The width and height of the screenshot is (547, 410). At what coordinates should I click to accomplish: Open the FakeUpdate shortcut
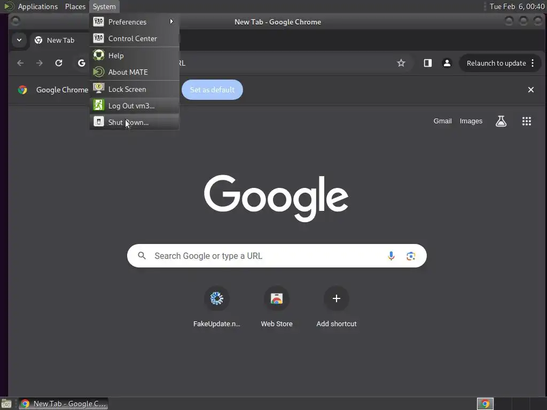click(217, 307)
